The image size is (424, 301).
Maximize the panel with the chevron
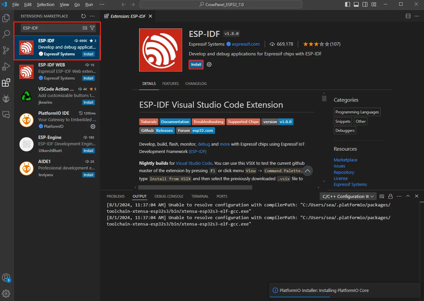coord(408,196)
